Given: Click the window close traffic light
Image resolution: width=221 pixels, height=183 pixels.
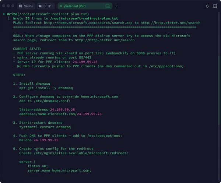Looking at the screenshot, I should coord(4,6).
